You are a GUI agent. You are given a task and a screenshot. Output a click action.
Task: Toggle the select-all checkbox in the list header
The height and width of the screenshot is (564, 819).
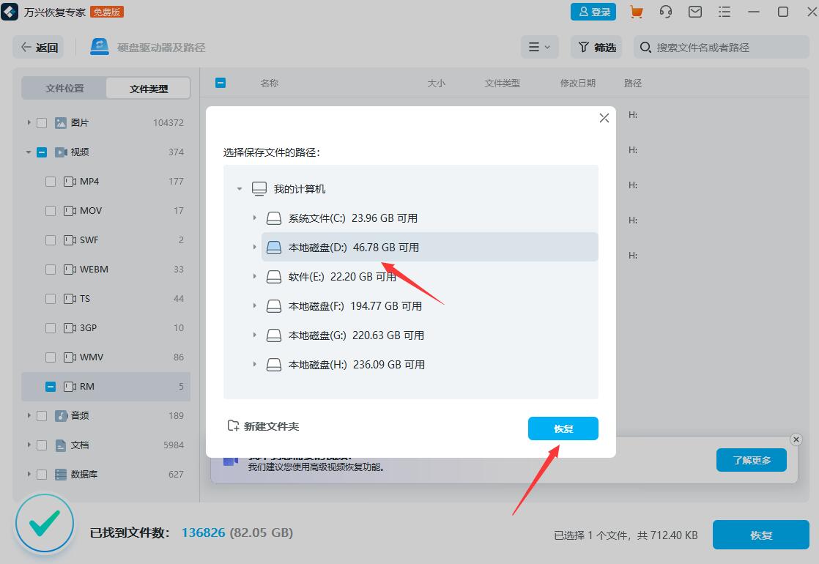tap(220, 83)
